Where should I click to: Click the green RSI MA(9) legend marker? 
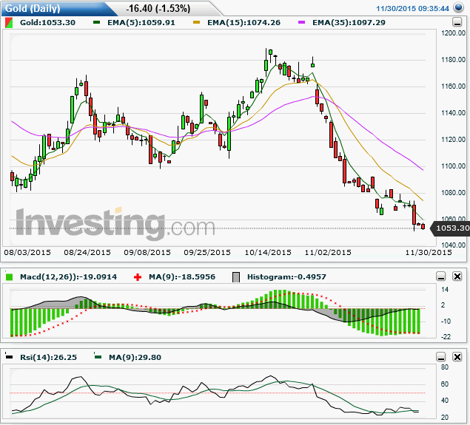click(98, 357)
